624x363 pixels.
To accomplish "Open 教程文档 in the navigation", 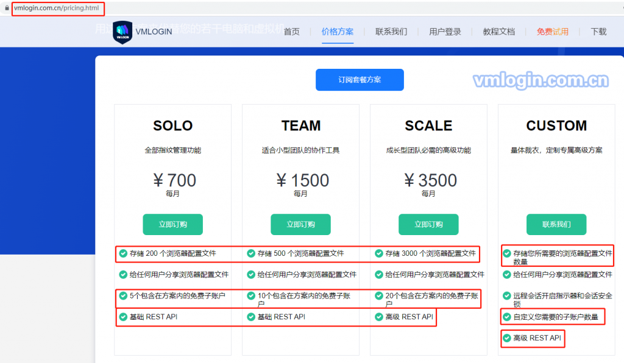I will [498, 32].
